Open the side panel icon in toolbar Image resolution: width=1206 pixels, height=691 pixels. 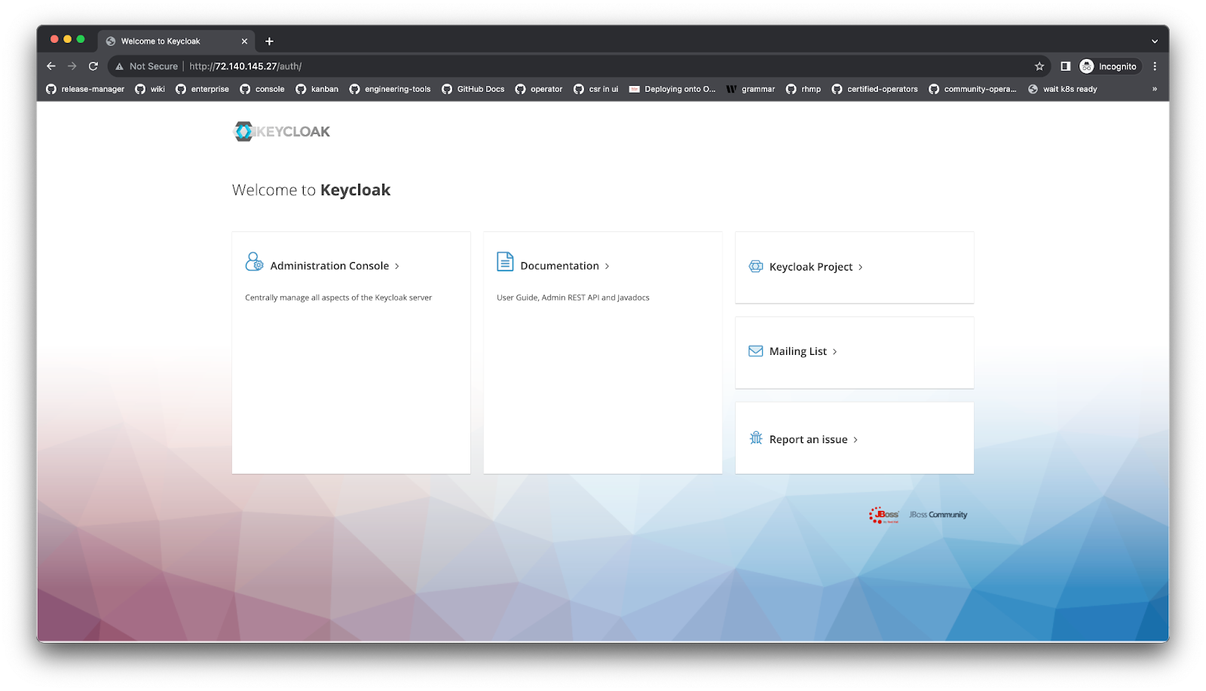1065,66
